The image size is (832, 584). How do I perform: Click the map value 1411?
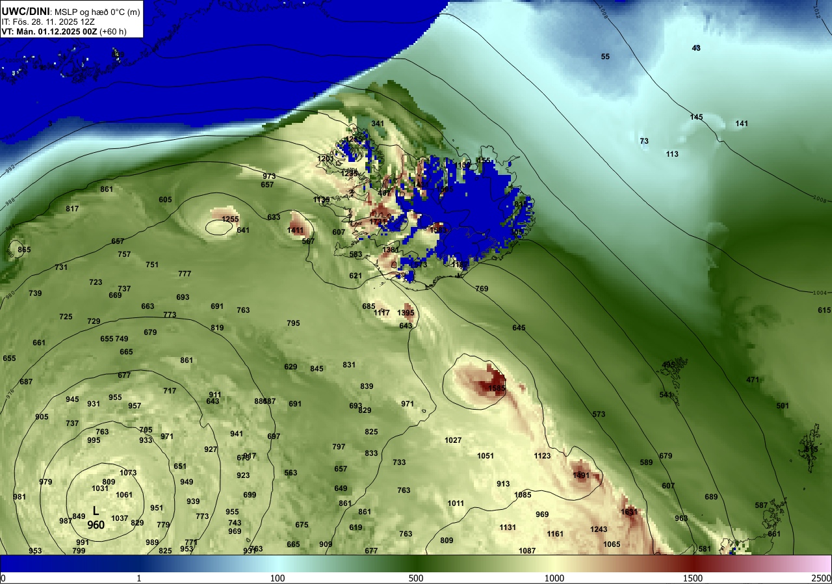click(x=296, y=230)
